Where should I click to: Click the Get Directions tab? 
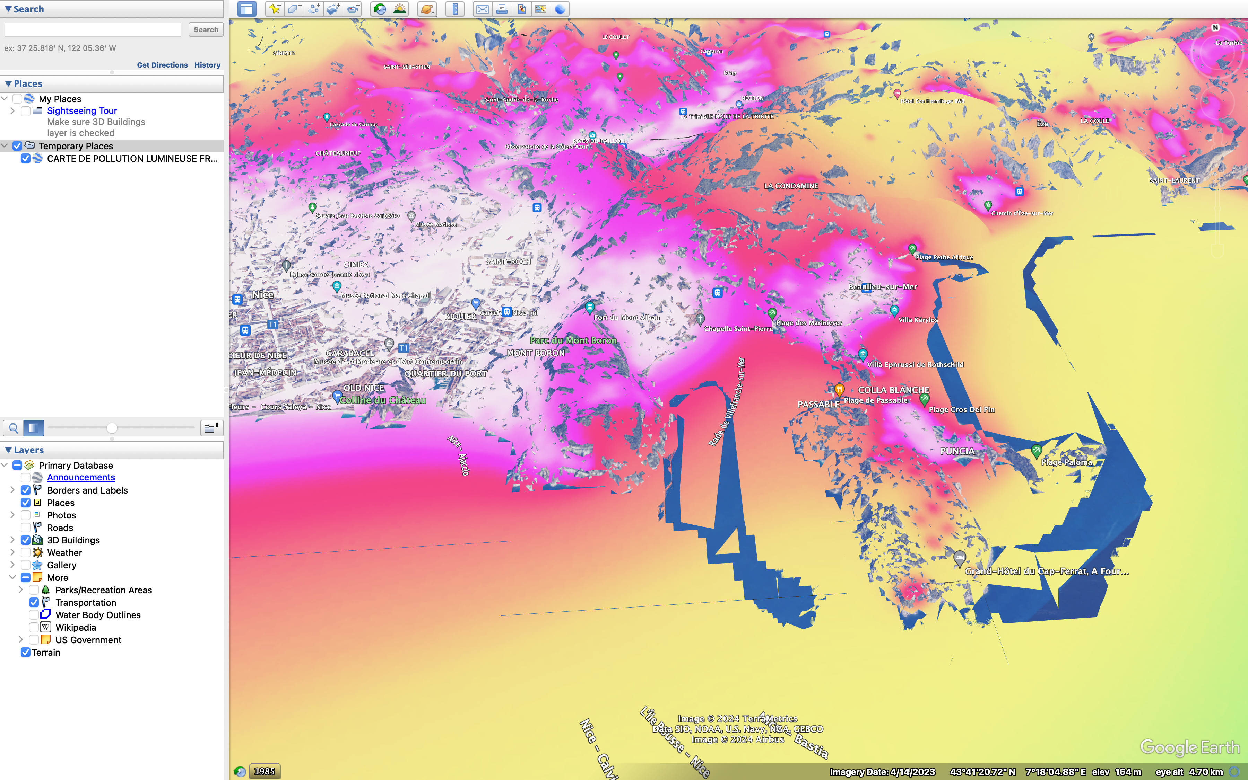(x=162, y=65)
